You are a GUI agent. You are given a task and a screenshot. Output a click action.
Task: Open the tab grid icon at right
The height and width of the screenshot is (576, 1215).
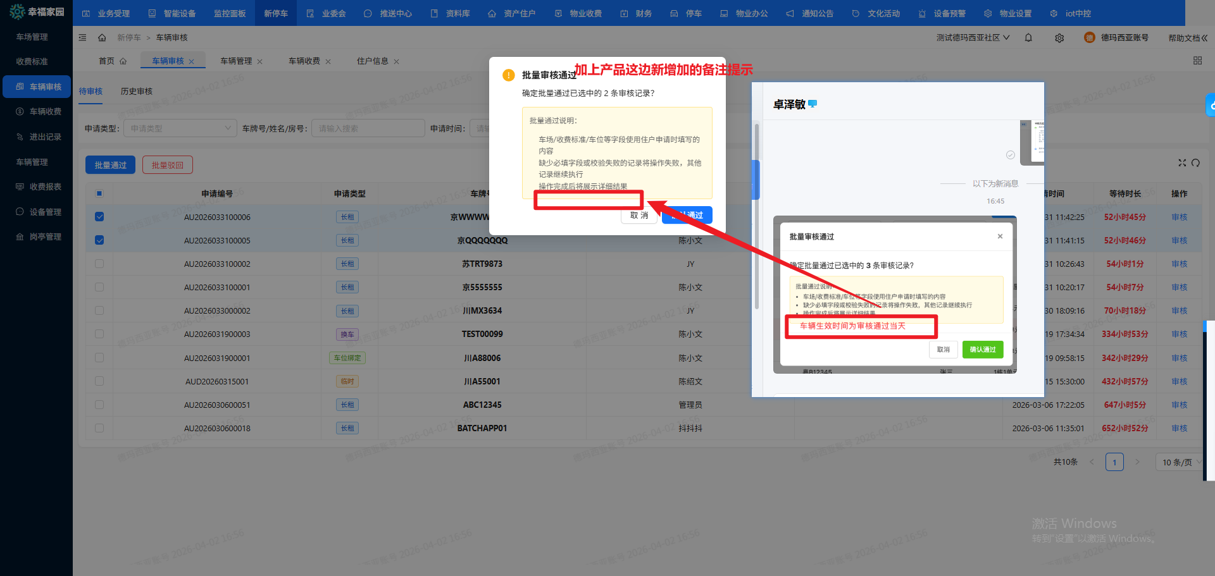tap(1197, 61)
